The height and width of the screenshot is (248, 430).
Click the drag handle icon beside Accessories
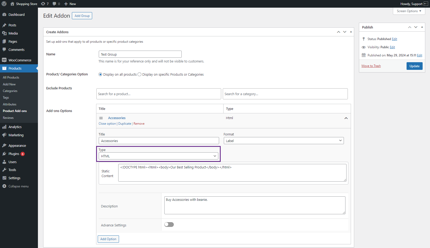pos(101,118)
